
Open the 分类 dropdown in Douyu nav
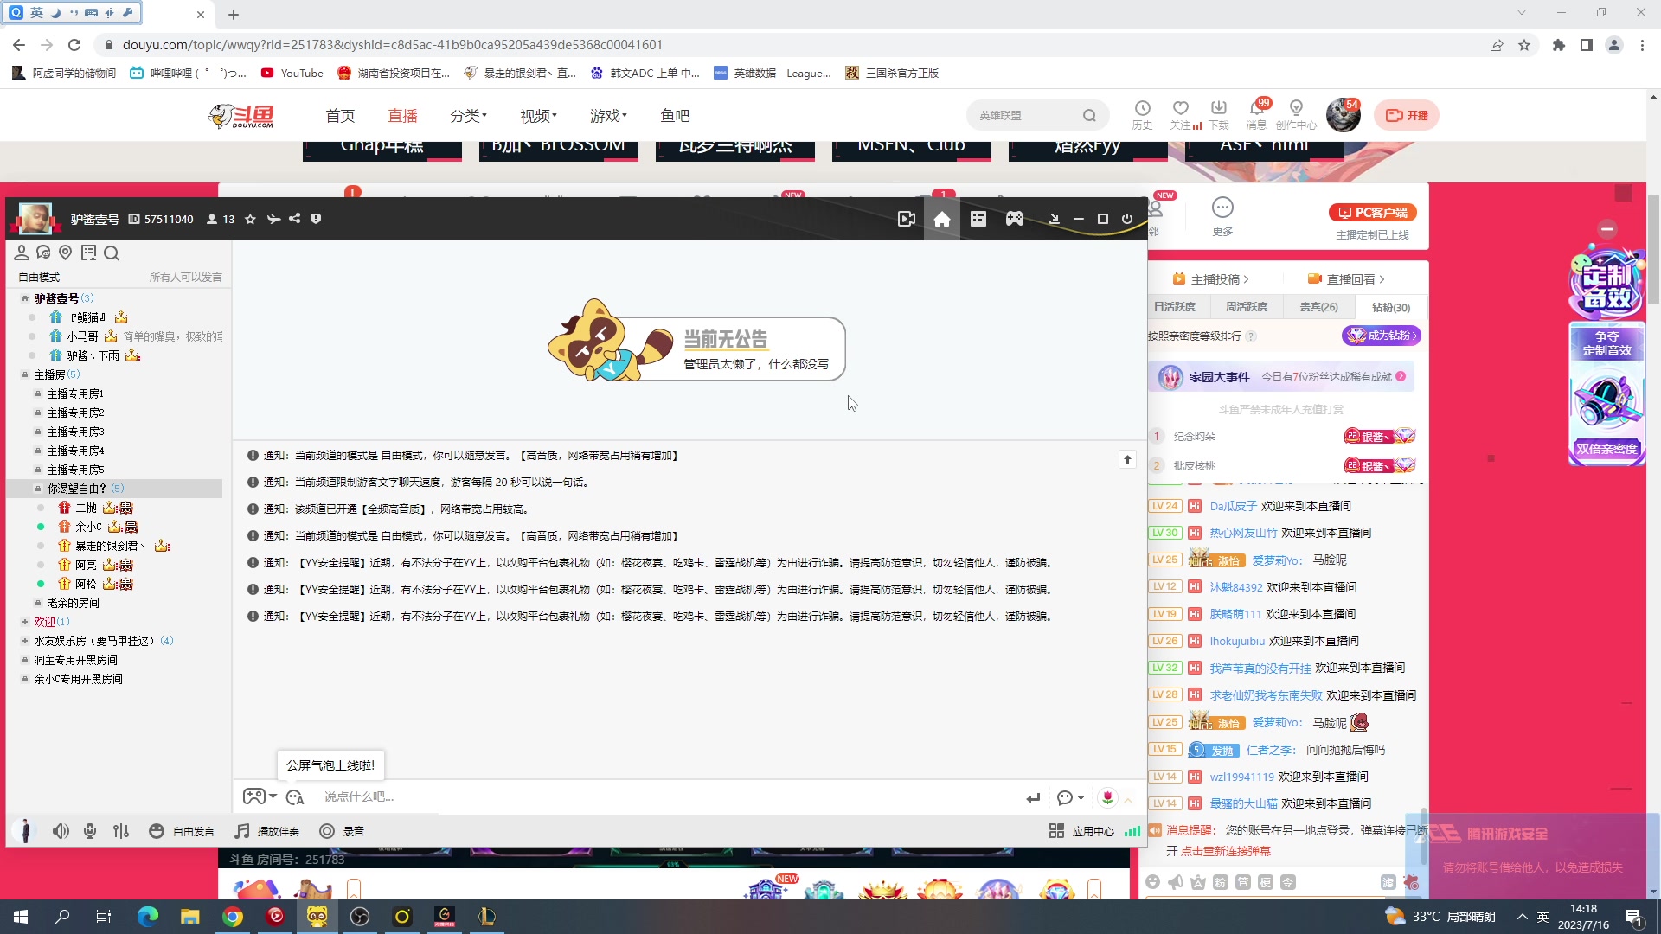point(468,116)
